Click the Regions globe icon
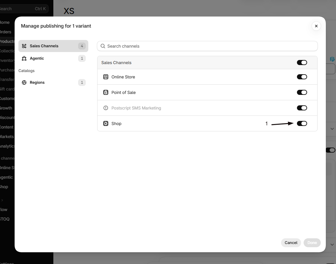 point(24,82)
